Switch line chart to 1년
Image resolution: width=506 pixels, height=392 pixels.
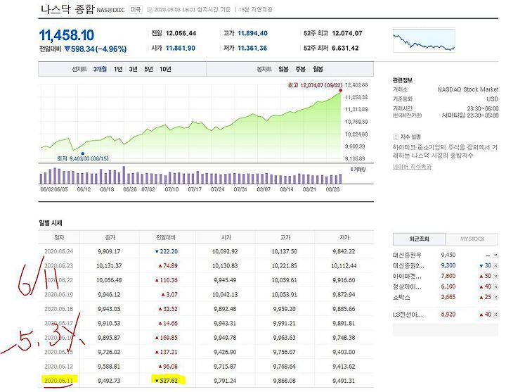pyautogui.click(x=118, y=69)
